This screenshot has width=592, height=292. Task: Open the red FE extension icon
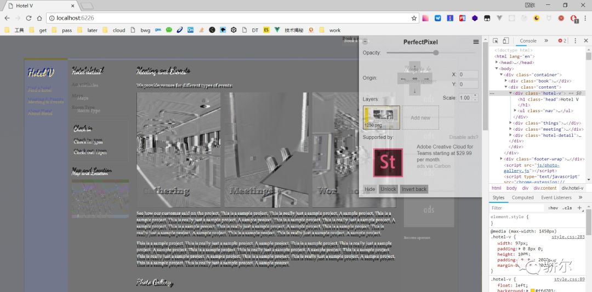pyautogui.click(x=462, y=18)
